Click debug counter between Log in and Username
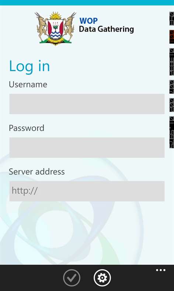The width and height of the screenshot is (174, 291). [x=171, y=62]
